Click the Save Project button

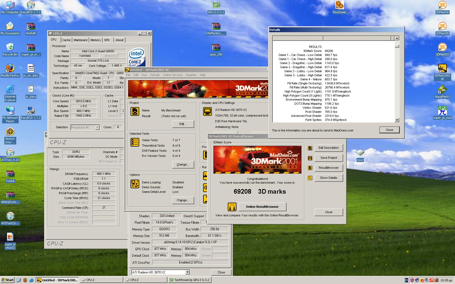coord(329,158)
